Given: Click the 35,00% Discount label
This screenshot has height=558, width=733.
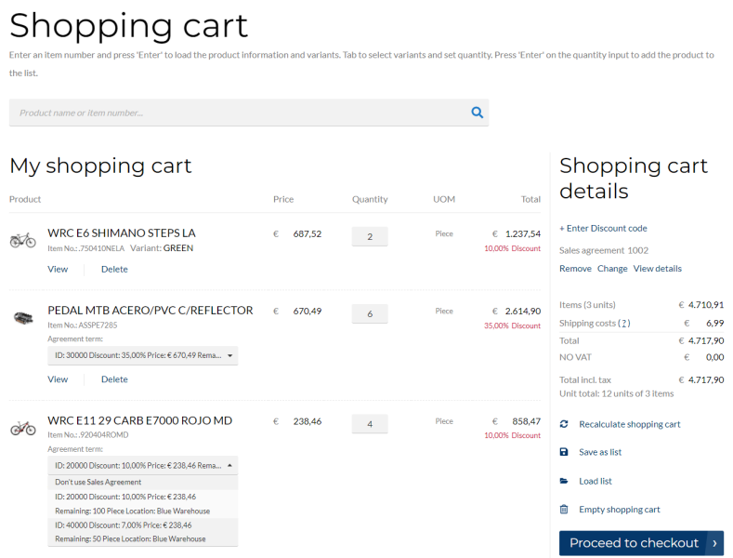Looking at the screenshot, I should point(512,325).
